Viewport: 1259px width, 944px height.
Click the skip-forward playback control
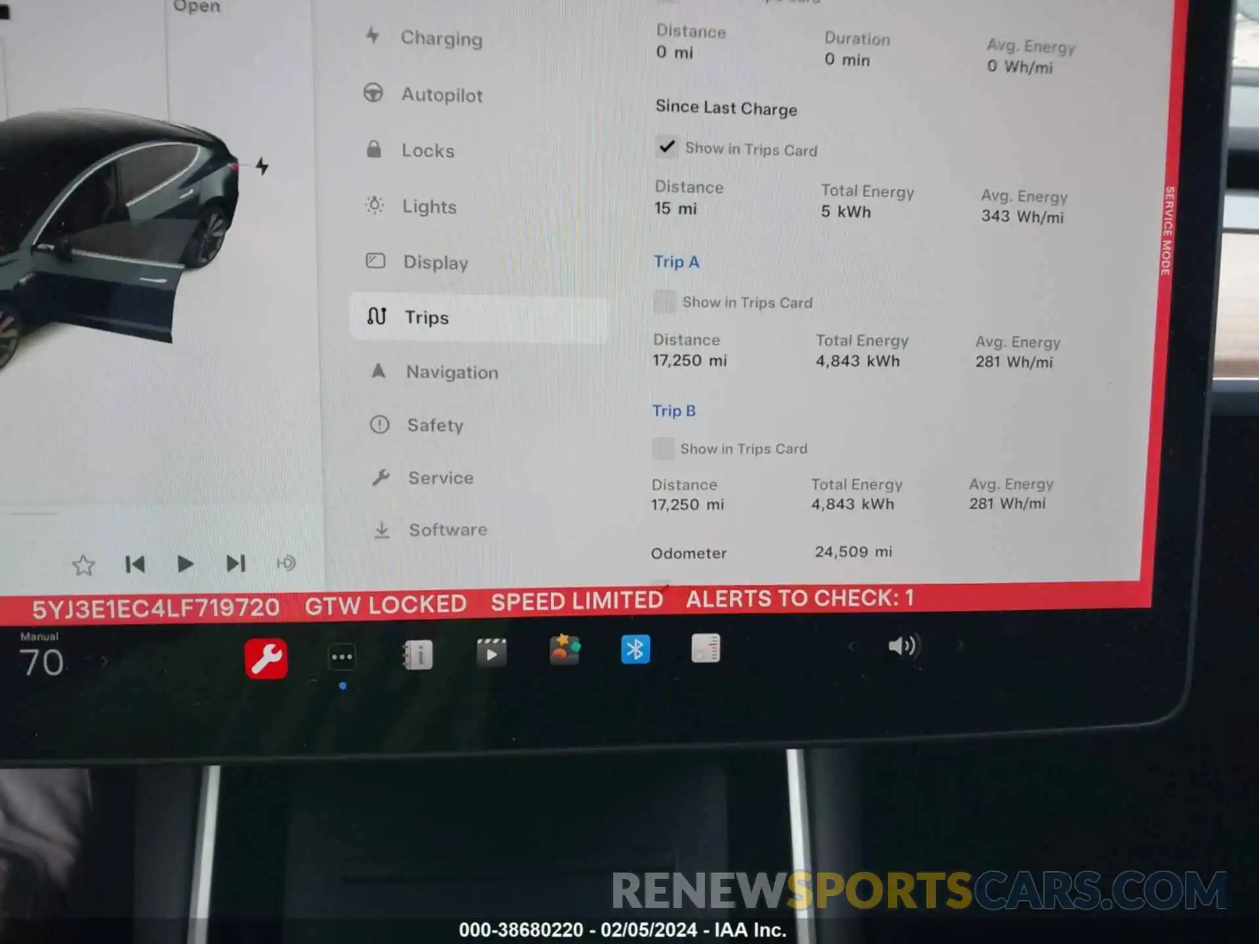[235, 564]
